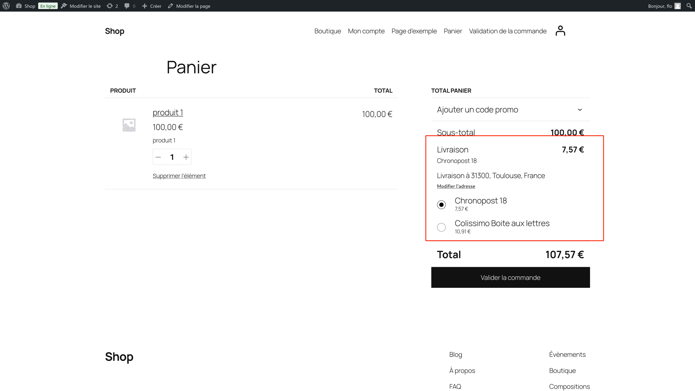
Task: Select the Chronopost 18 shipping option
Action: [x=441, y=205]
